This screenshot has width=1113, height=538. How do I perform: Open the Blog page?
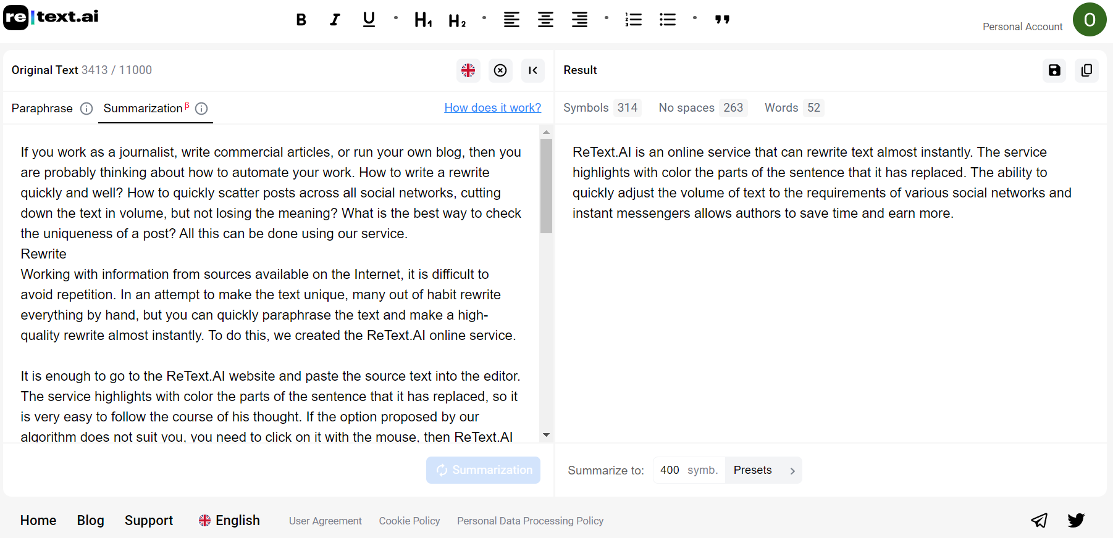point(90,520)
